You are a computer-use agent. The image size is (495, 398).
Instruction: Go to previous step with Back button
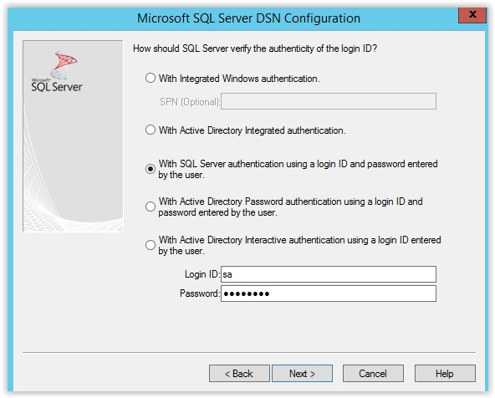(239, 374)
